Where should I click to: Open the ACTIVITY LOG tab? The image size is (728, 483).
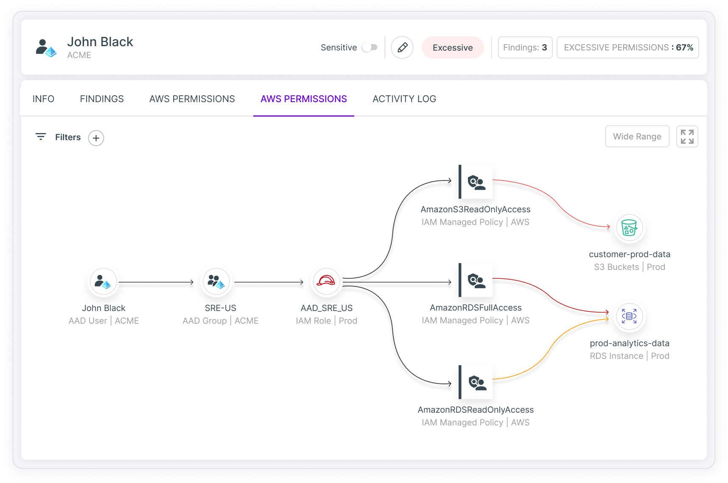[404, 99]
